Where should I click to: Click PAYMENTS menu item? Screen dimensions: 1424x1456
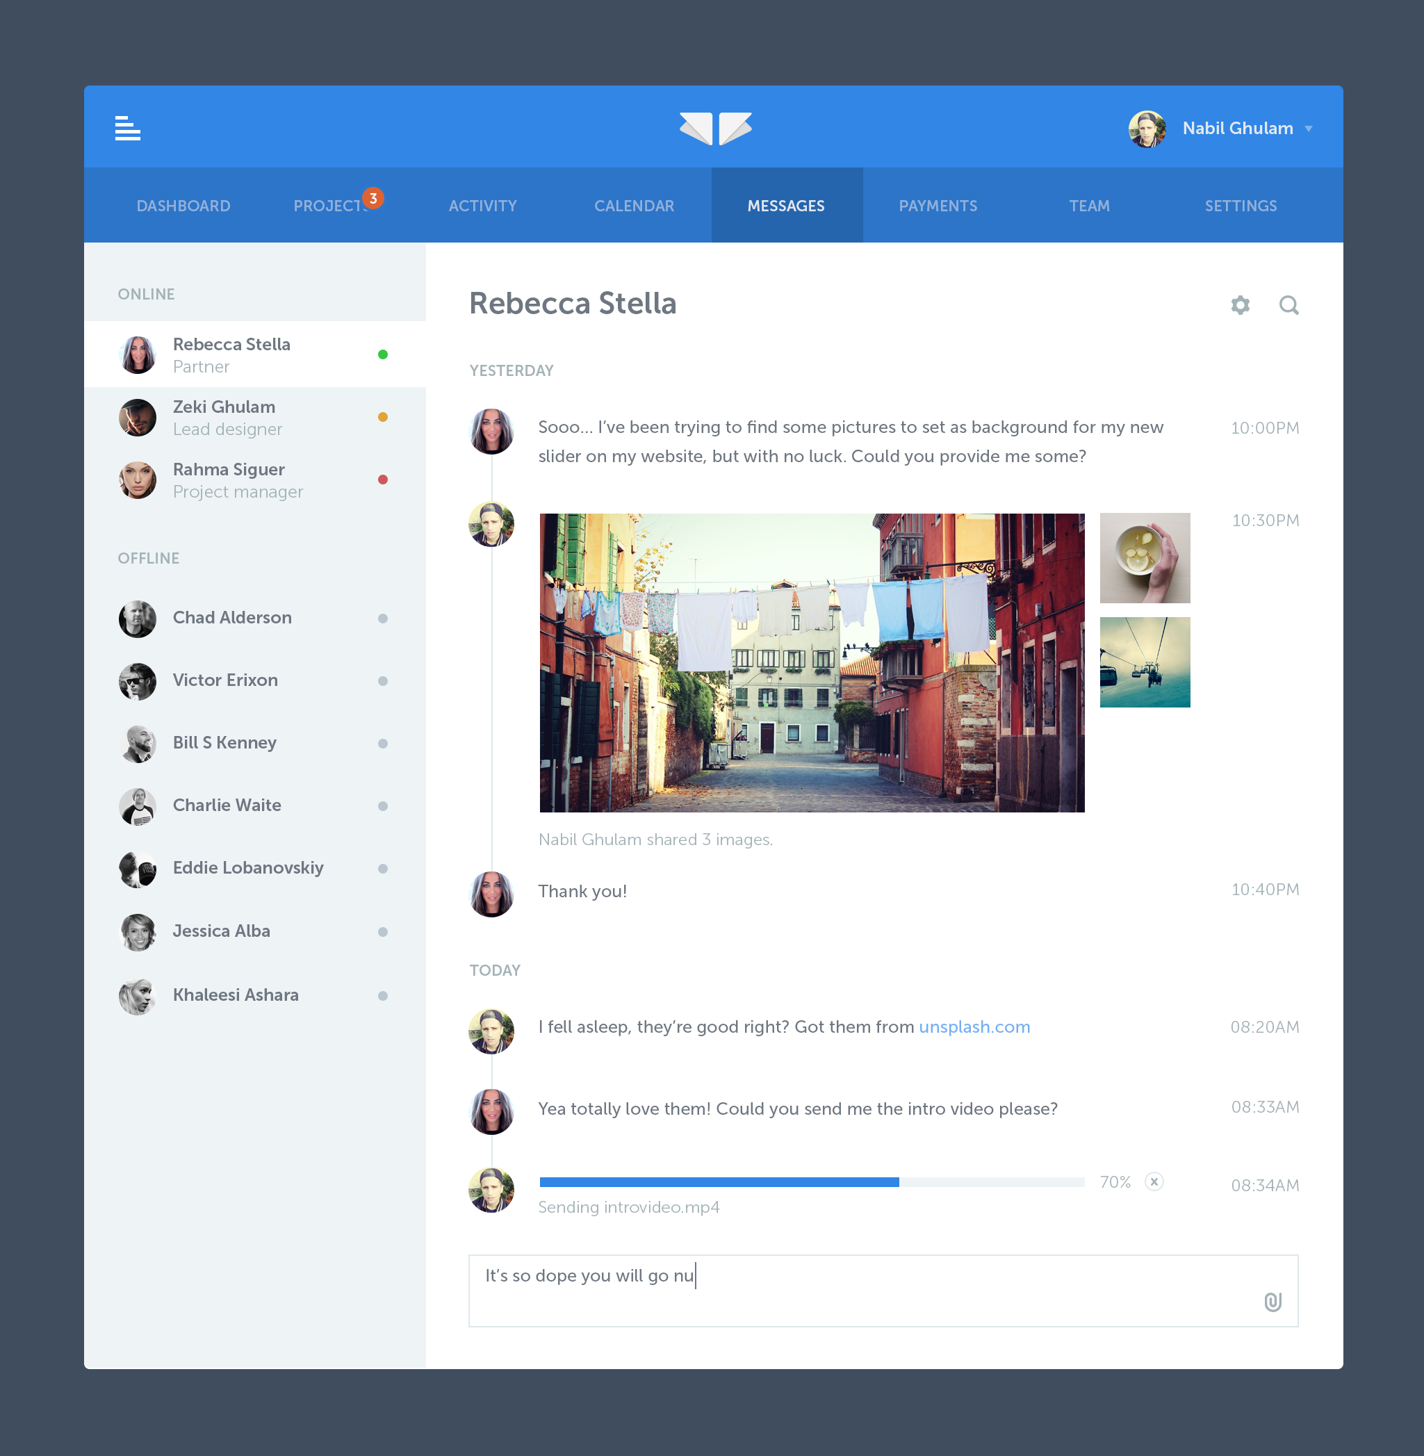tap(939, 206)
